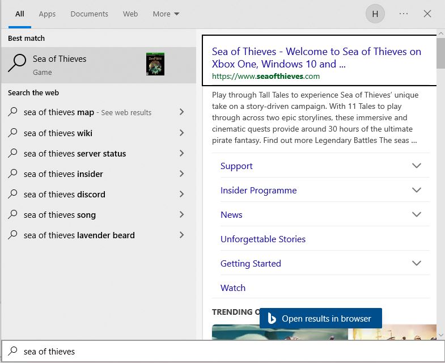The image size is (445, 363).
Task: Switch to the Documents tab
Action: click(89, 14)
